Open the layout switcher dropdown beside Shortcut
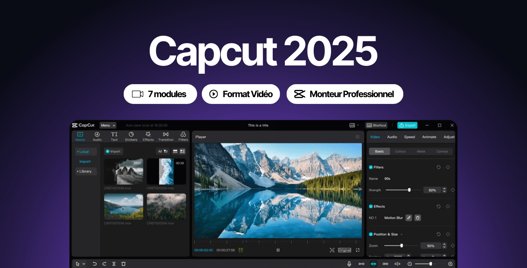 (354, 125)
